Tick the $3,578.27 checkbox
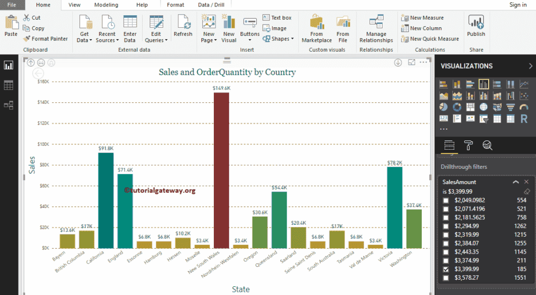Image resolution: width=536 pixels, height=295 pixels. (446, 278)
